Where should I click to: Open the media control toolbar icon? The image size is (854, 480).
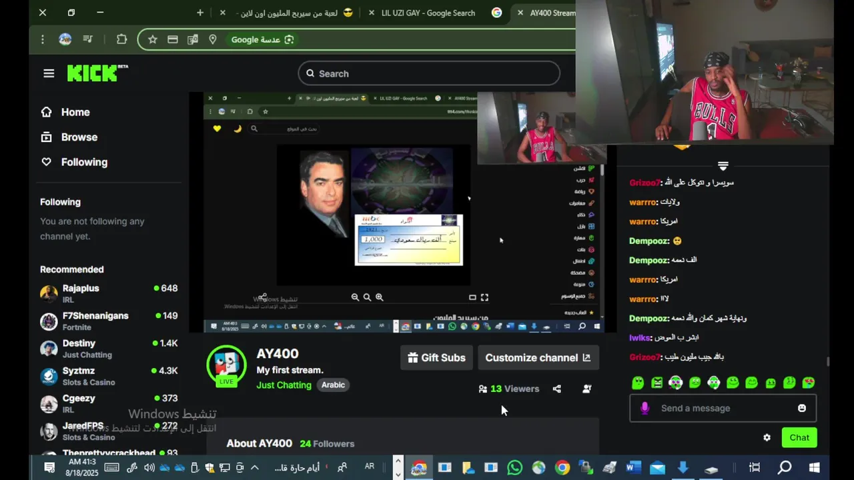tap(88, 39)
